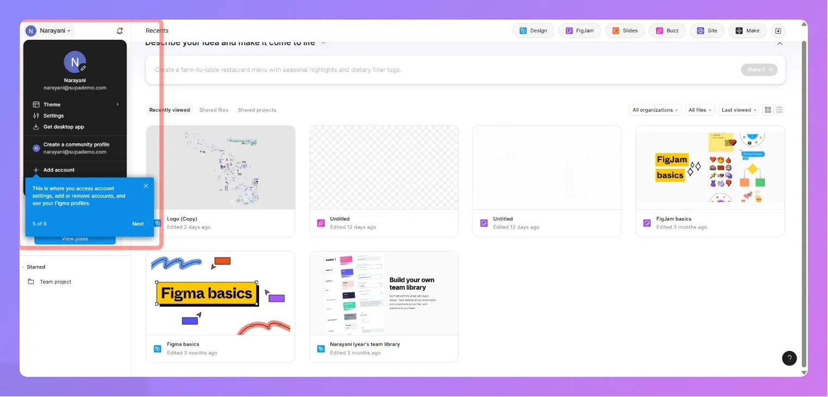Open Make from the top toolbar

click(x=747, y=30)
